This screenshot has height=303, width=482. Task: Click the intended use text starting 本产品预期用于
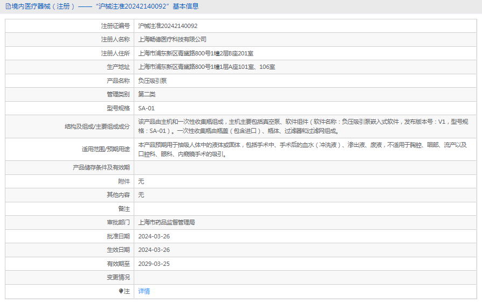pyautogui.click(x=302, y=150)
